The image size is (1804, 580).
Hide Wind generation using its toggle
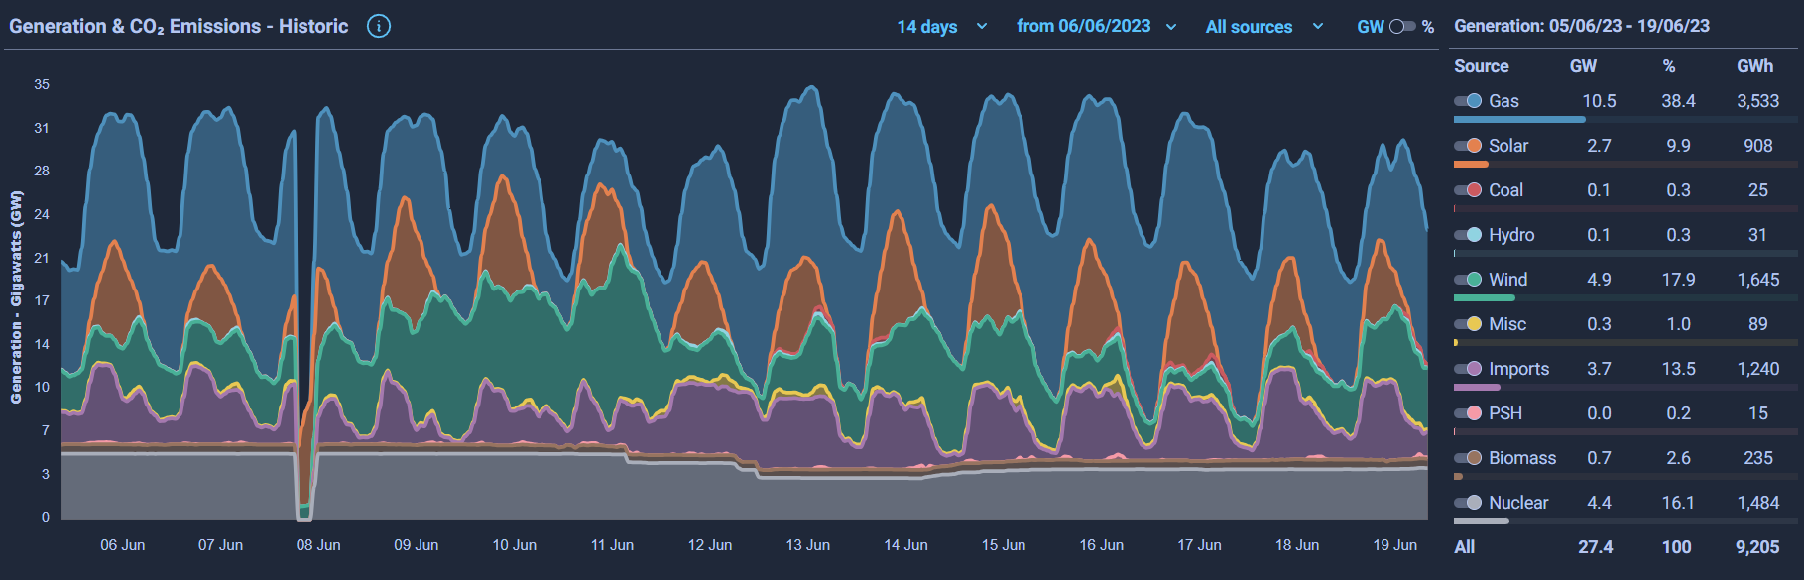click(x=1468, y=280)
